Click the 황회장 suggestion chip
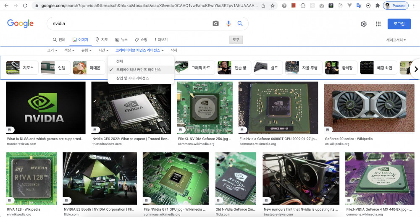 341,68
